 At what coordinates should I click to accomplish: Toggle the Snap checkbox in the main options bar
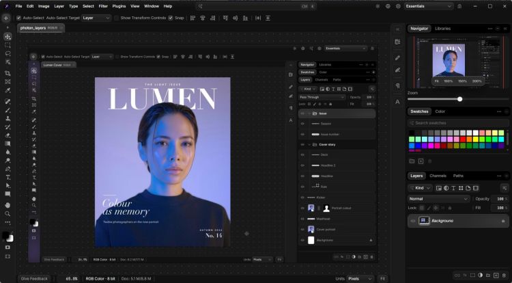coord(171,18)
